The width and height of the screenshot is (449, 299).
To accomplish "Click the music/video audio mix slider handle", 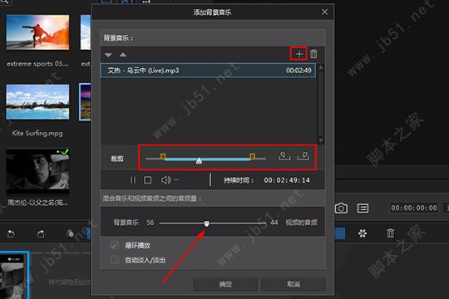I will pos(206,223).
